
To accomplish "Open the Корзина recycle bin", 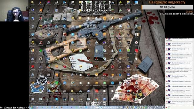I will 33,27.
